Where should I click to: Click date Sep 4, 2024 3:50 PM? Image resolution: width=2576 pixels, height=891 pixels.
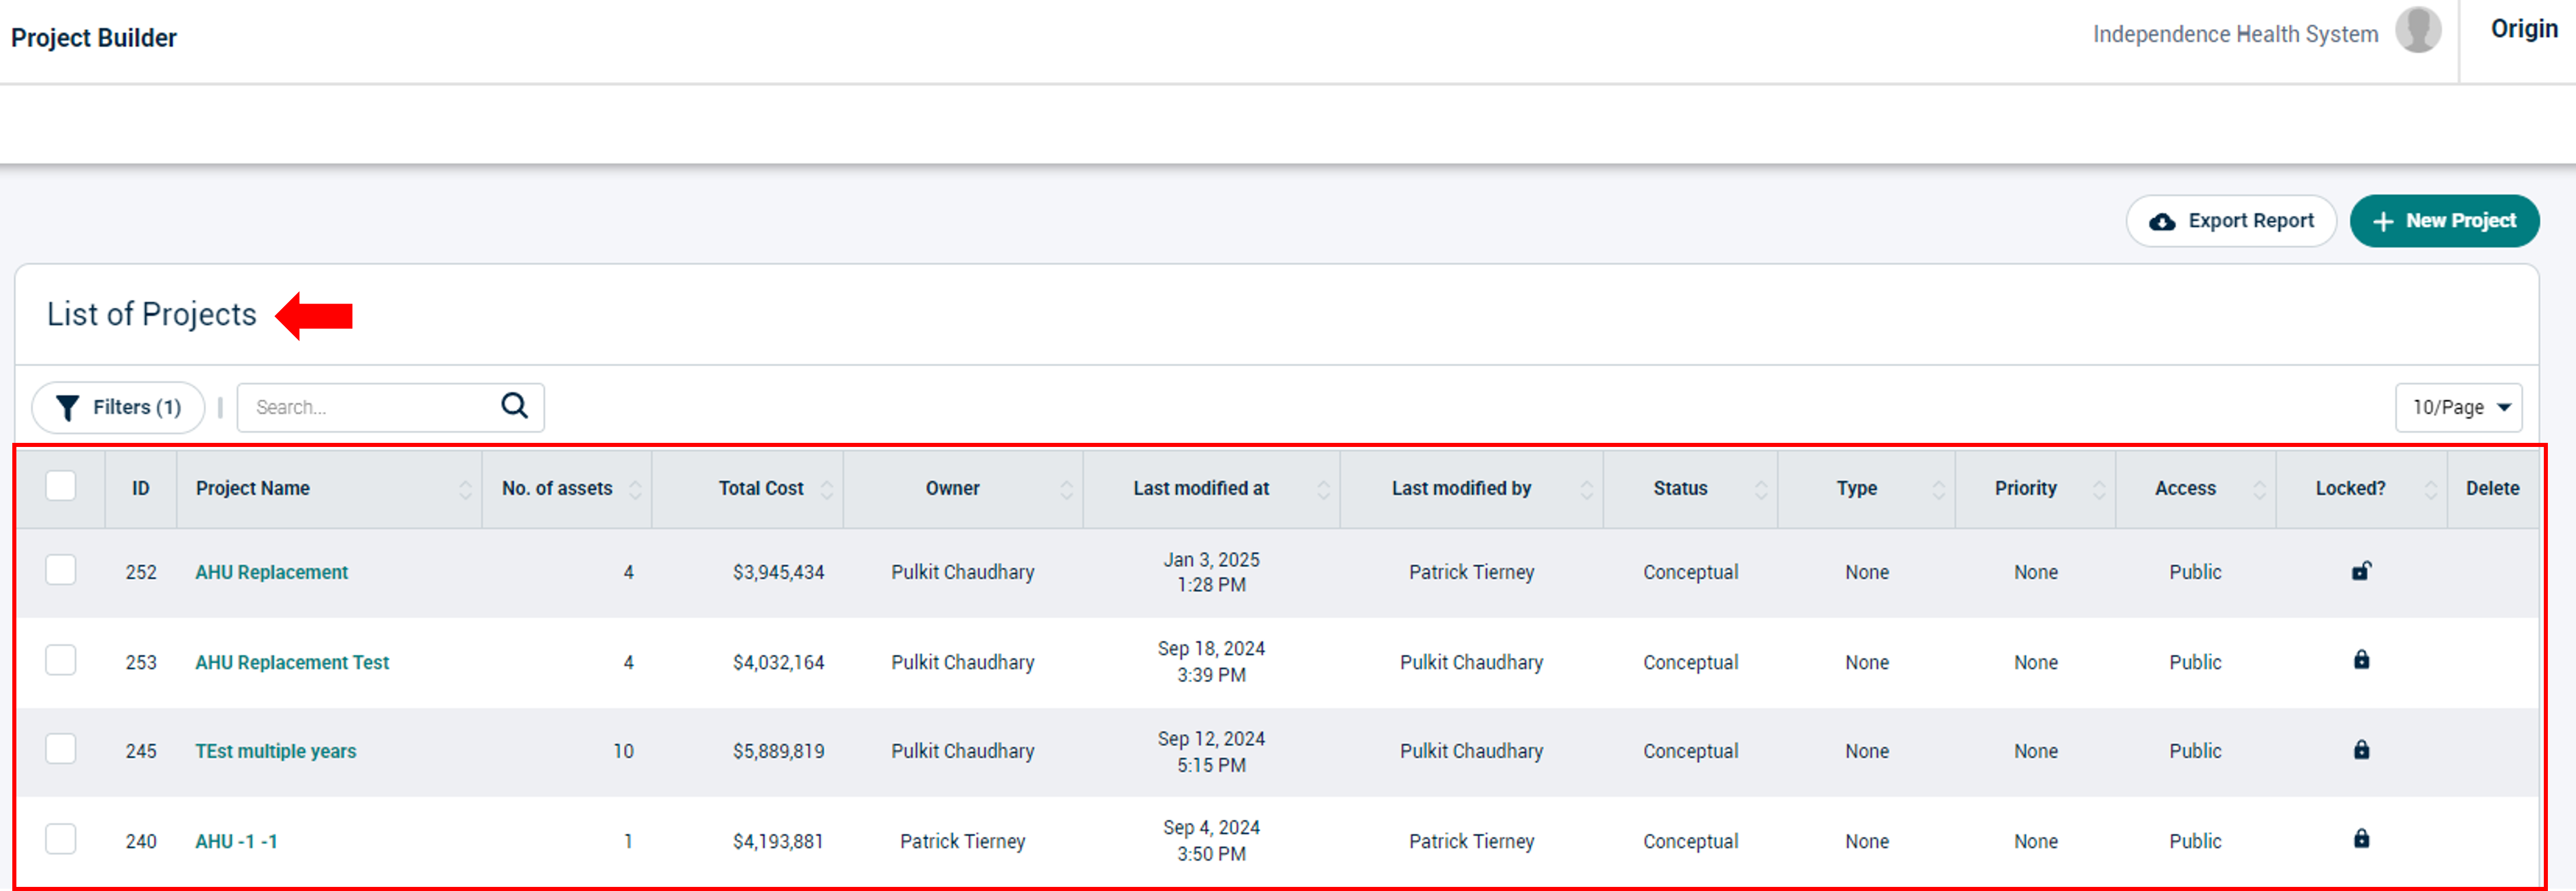1211,840
